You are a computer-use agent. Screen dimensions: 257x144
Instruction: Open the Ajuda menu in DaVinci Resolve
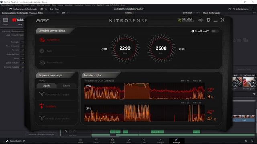pos(123,5)
